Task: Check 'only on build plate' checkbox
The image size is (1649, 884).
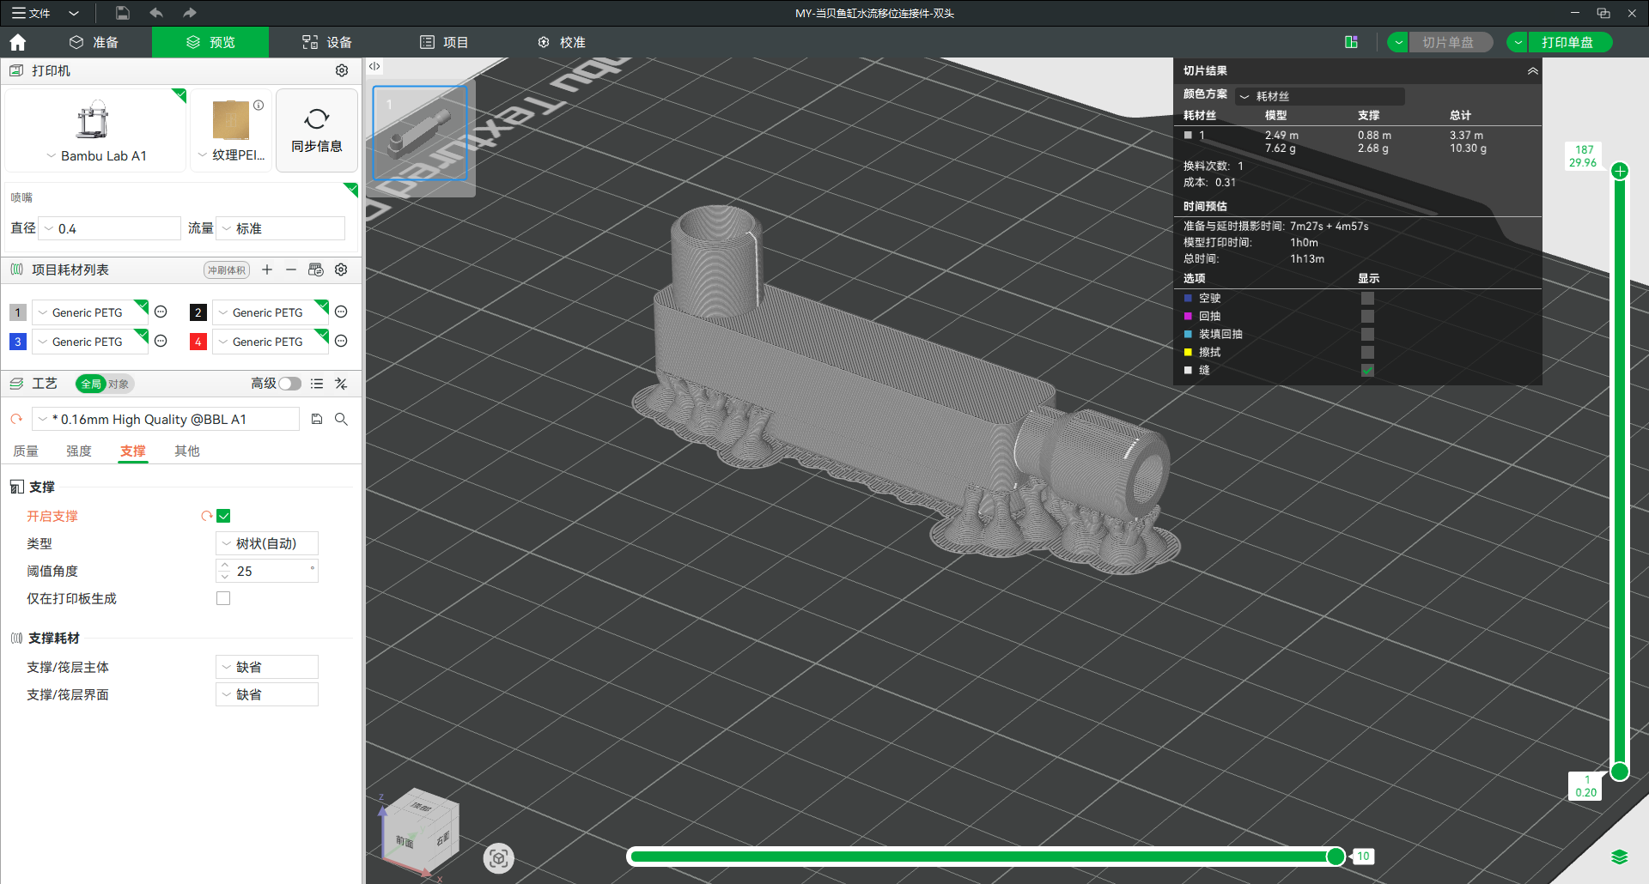Action: 223,598
